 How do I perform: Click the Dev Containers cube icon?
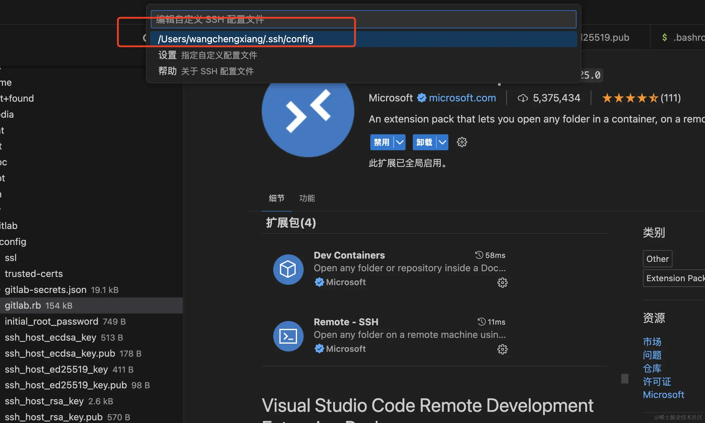(x=288, y=269)
